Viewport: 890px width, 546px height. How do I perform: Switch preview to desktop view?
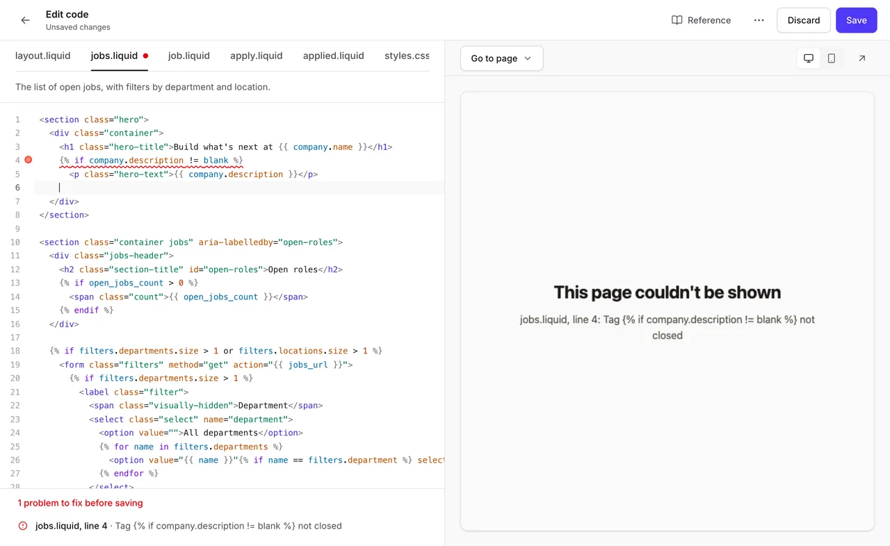point(809,58)
